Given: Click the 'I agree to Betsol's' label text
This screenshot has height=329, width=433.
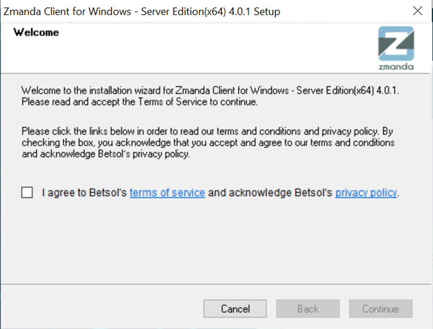Looking at the screenshot, I should tap(84, 193).
